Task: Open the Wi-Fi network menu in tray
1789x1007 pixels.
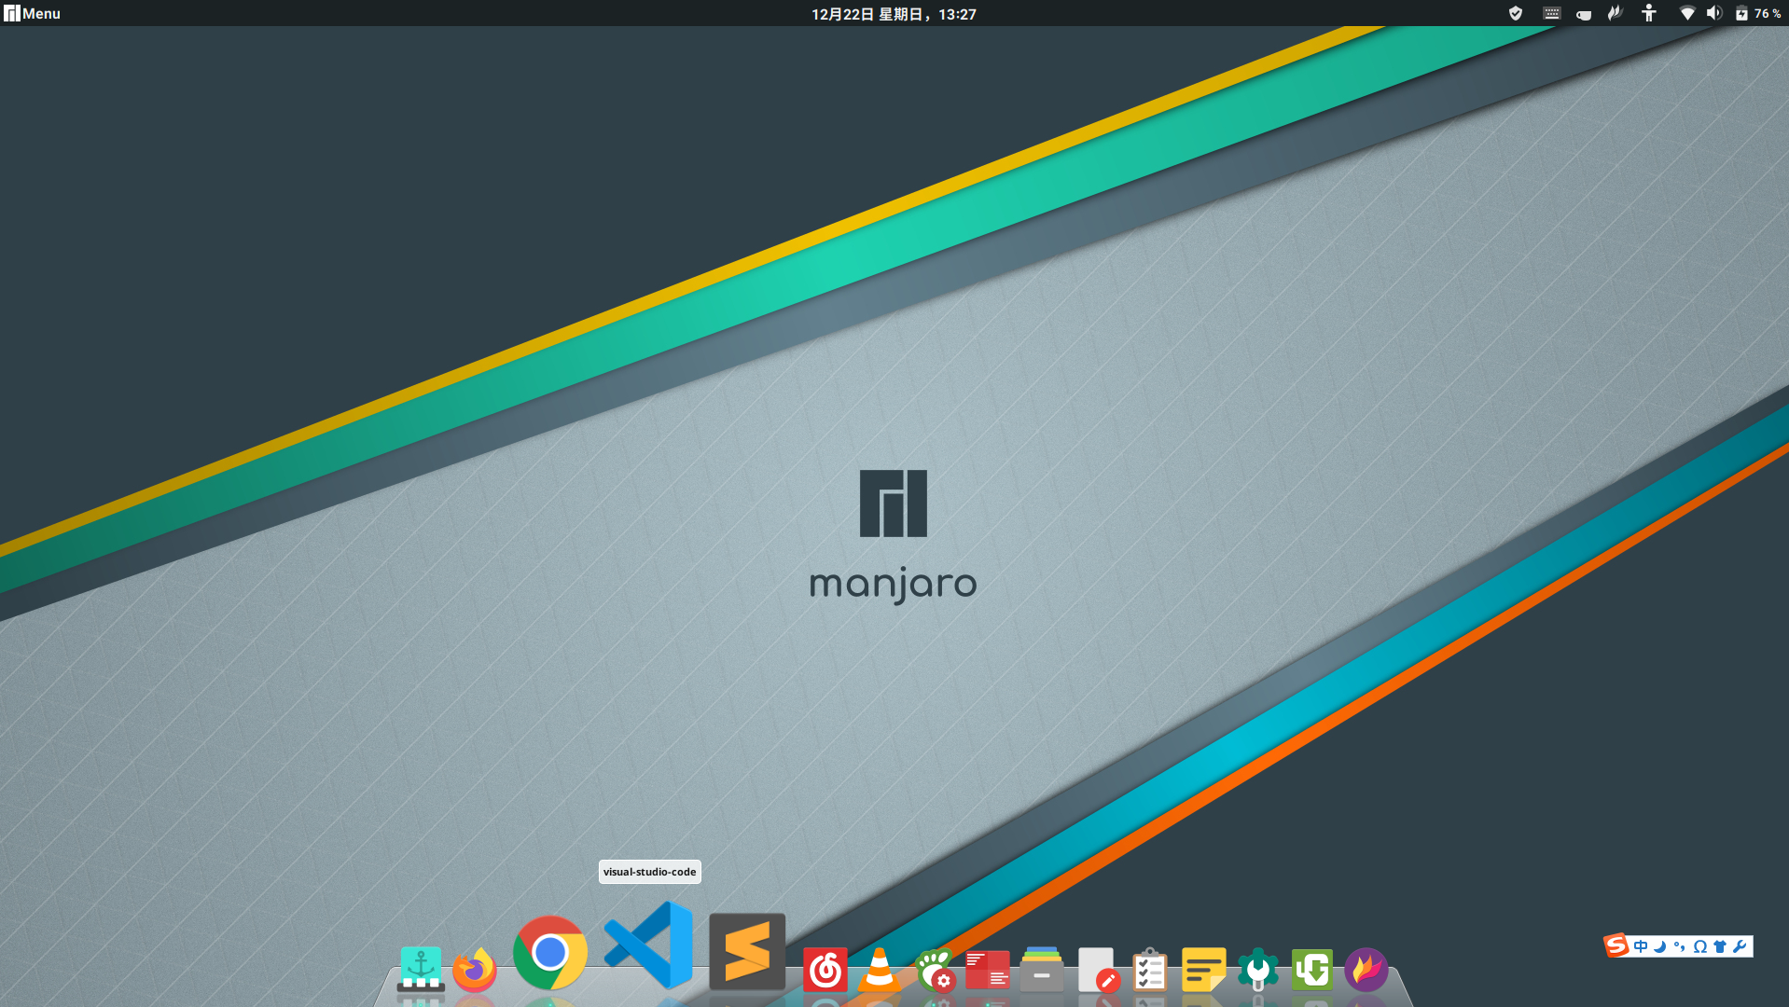Action: click(x=1686, y=13)
